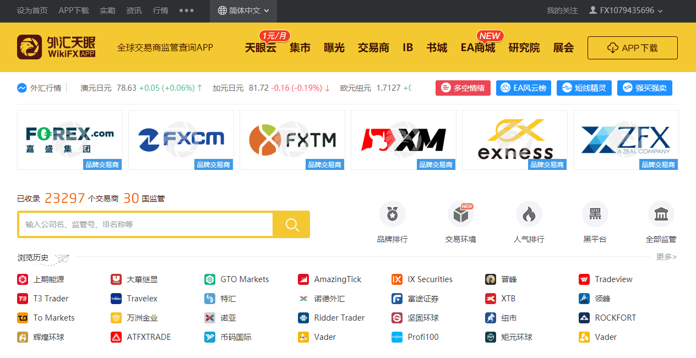Open the 交易环境 cube icon
Viewport: 696px width, 358px height.
(x=461, y=214)
